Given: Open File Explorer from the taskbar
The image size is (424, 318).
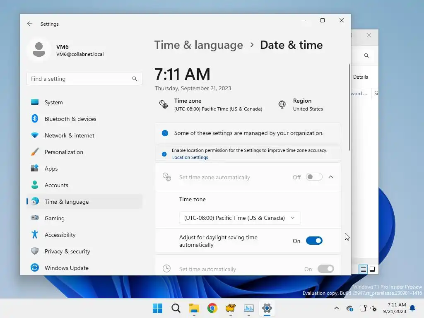Looking at the screenshot, I should [x=194, y=308].
